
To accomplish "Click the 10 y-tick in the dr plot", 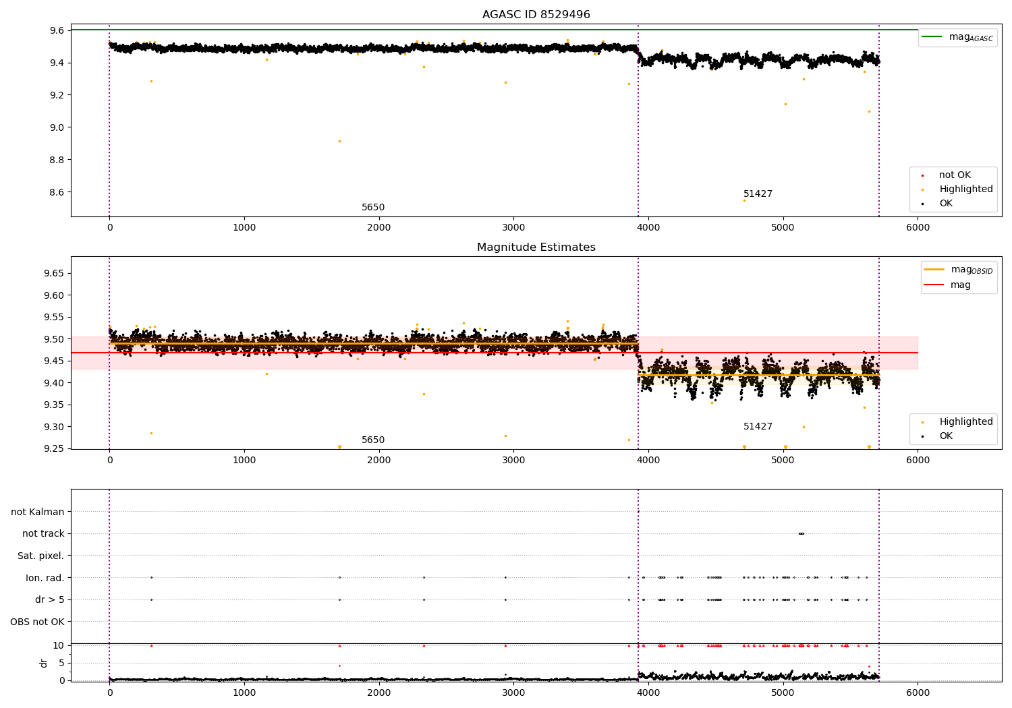I will coord(59,645).
